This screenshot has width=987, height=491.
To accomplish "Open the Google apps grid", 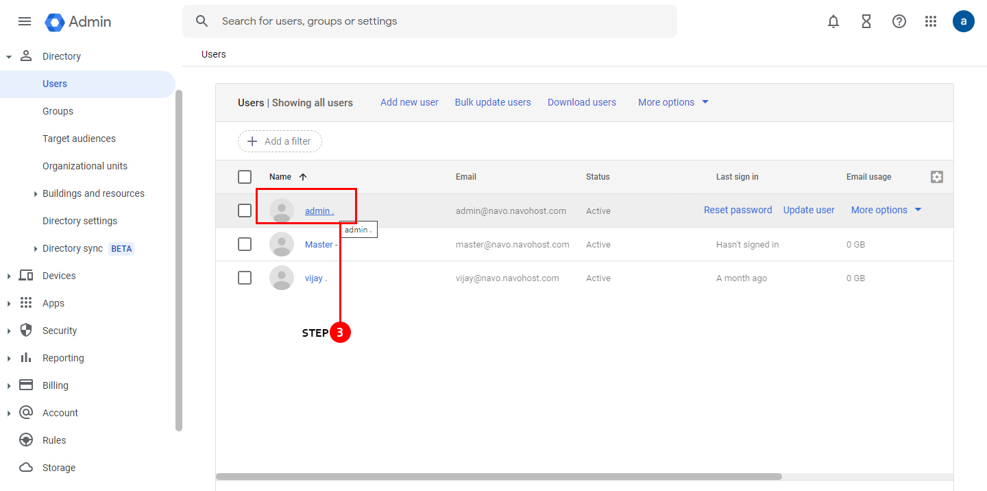I will 931,21.
